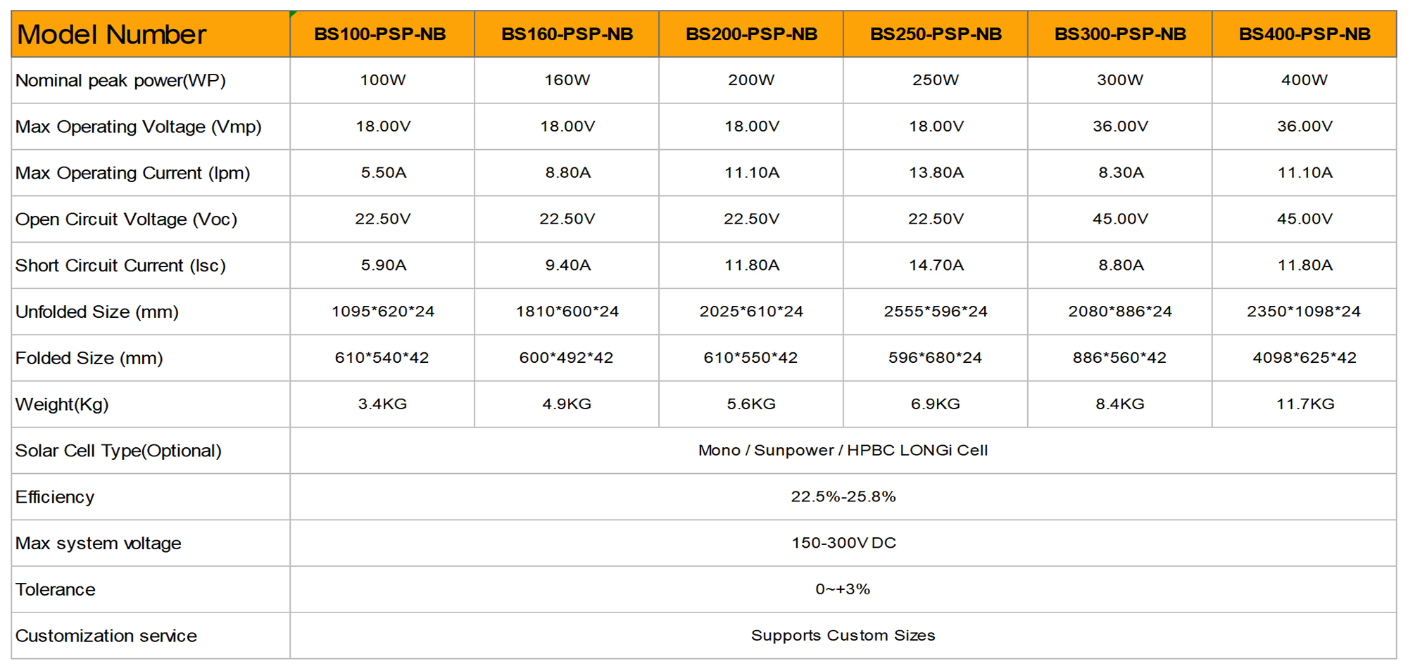1408x668 pixels.
Task: Select the 1095*620*24 unfolded size cell
Action: click(383, 311)
